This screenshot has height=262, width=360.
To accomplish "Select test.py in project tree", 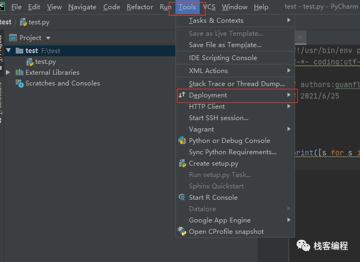I will [45, 62].
